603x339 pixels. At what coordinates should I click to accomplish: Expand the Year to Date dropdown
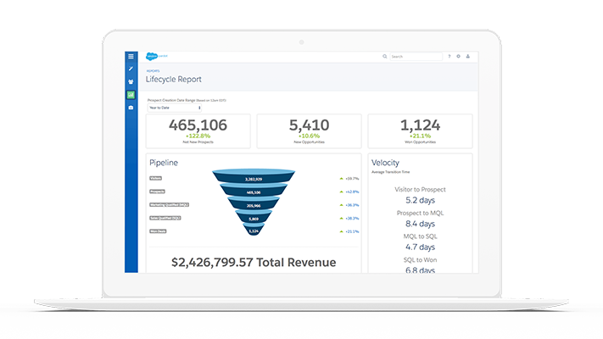[175, 108]
